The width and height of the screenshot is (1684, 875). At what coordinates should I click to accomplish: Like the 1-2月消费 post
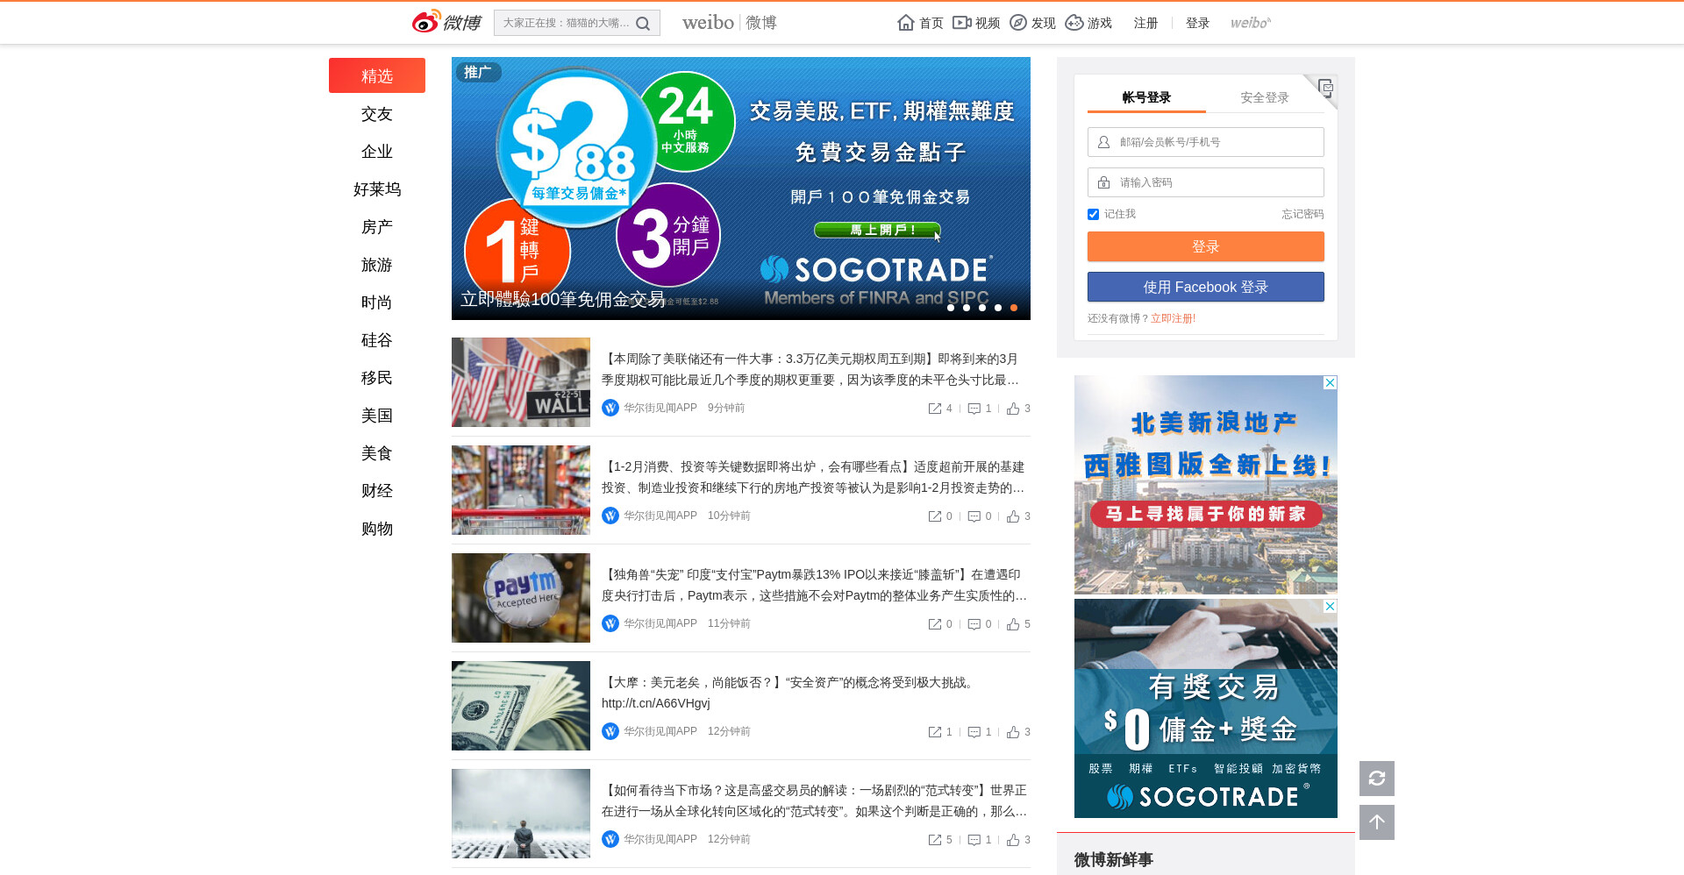tap(1013, 516)
